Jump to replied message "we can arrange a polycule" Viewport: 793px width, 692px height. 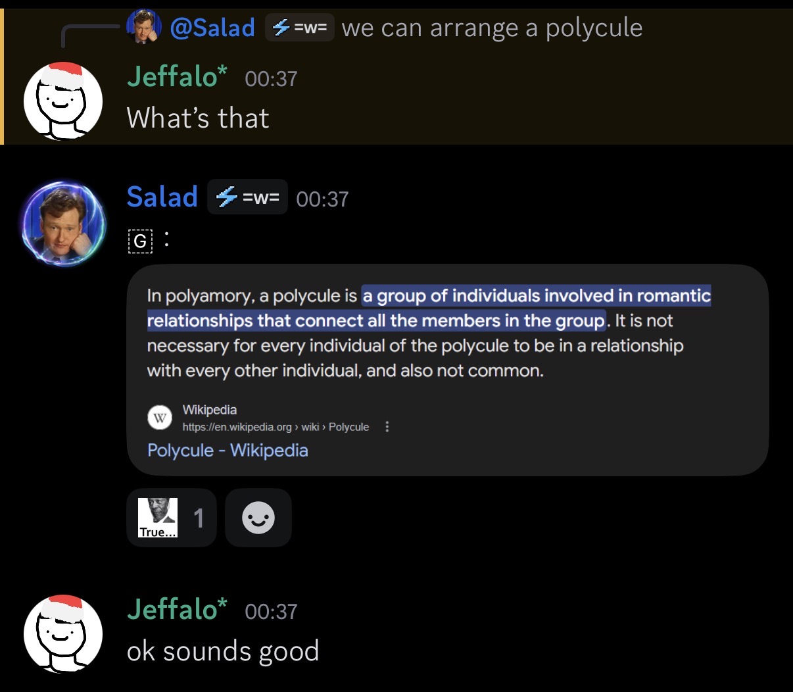coord(492,28)
